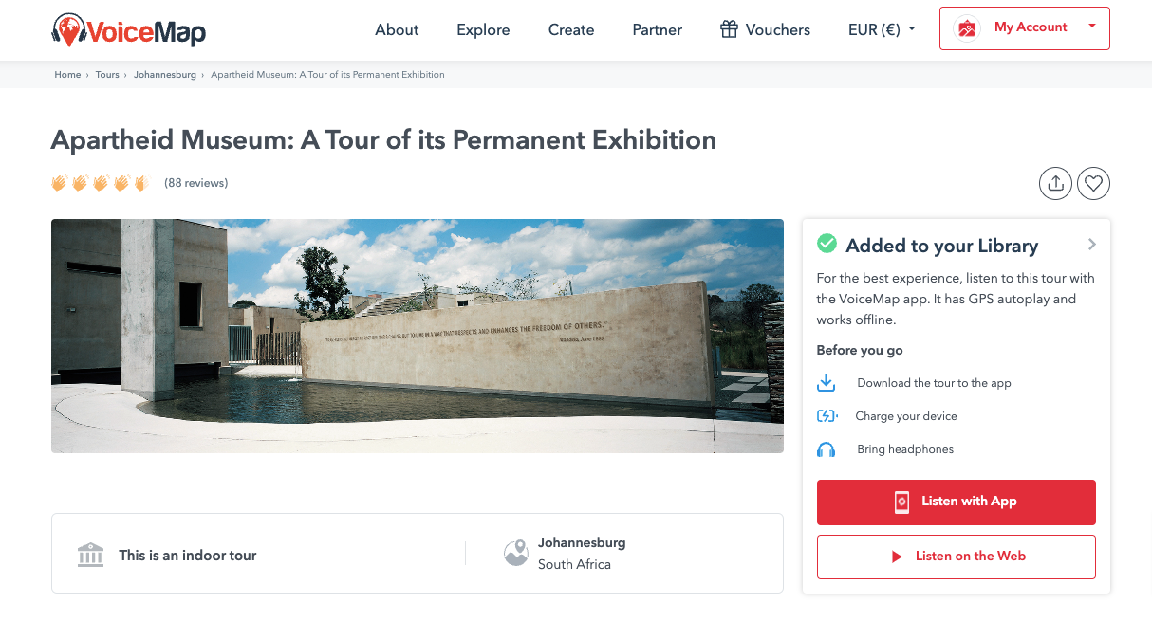Open the EUR (€) currency dropdown

click(x=883, y=29)
